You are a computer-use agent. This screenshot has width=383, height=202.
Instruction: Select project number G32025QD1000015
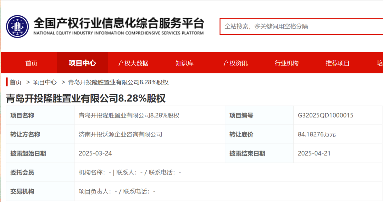[326, 115]
